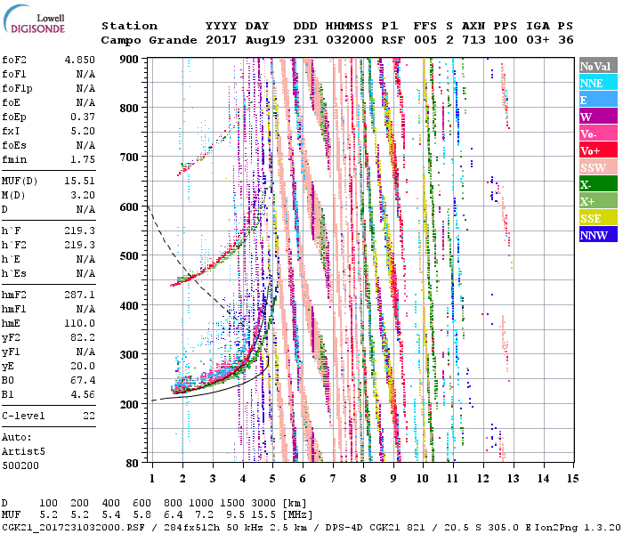The height and width of the screenshot is (534, 623).
Task: Click the Aug19 date in the header
Action: [x=265, y=40]
